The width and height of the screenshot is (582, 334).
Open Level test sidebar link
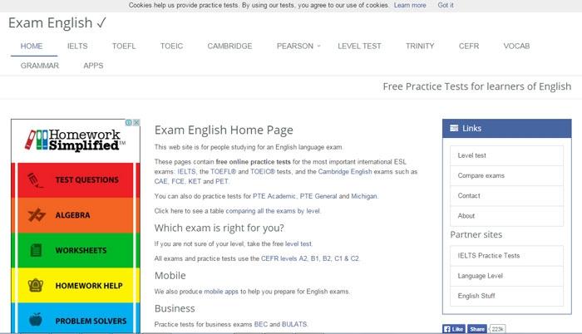[x=506, y=155]
